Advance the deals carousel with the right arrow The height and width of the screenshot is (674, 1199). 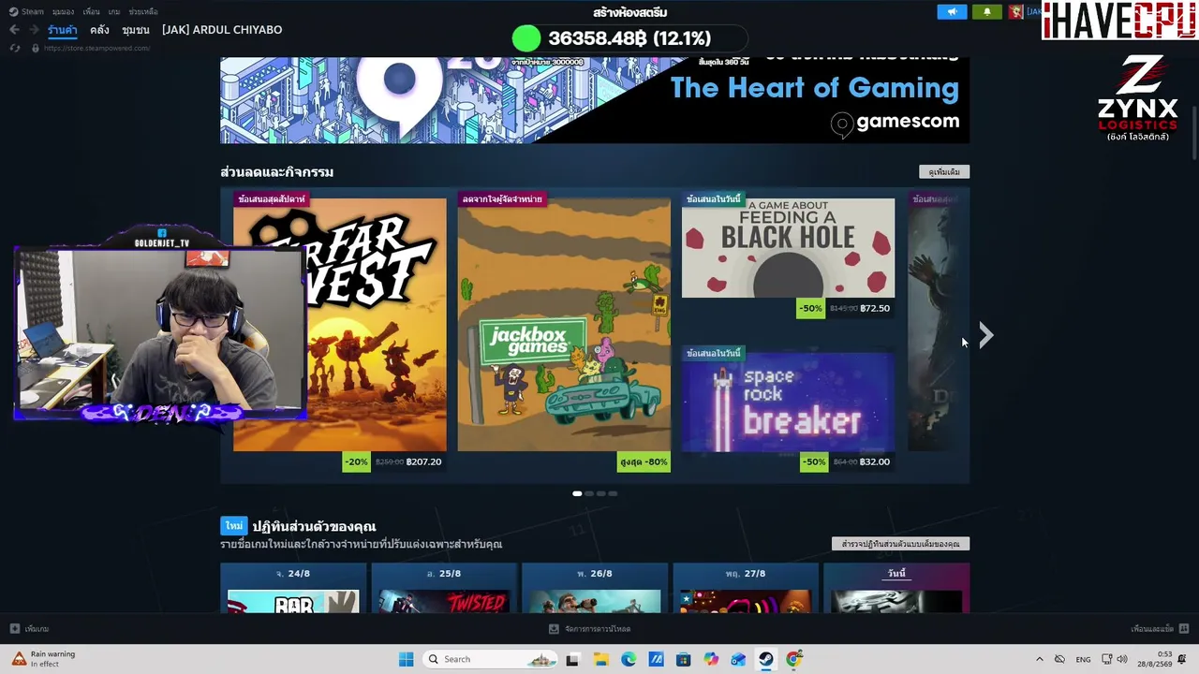pyautogui.click(x=984, y=335)
